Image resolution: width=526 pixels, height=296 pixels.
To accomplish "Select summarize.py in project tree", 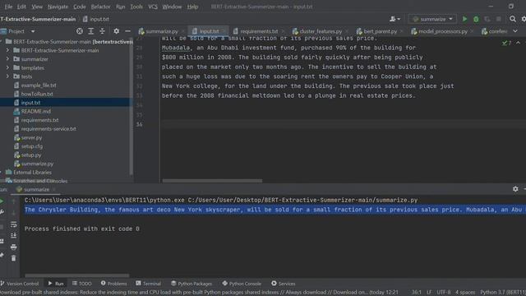I will (37, 164).
